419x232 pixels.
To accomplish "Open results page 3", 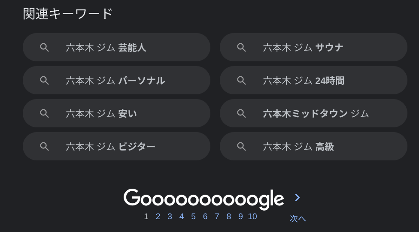I will 170,217.
